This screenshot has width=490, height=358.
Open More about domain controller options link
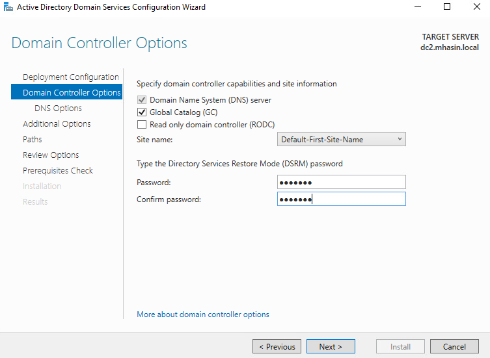[203, 314]
